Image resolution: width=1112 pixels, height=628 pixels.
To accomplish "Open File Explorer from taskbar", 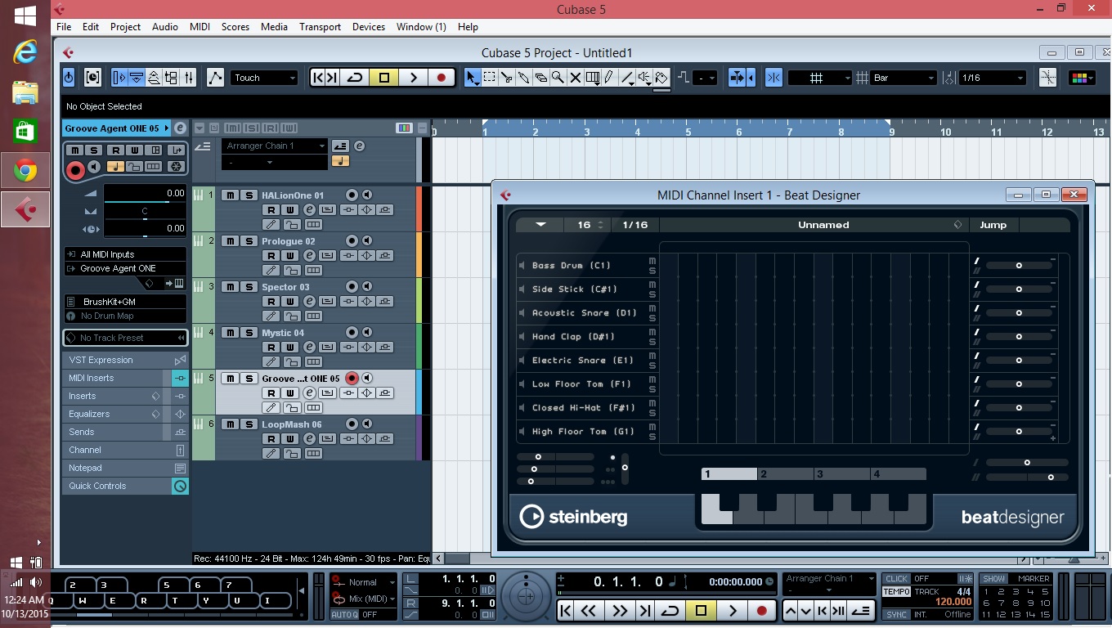I will tap(25, 92).
